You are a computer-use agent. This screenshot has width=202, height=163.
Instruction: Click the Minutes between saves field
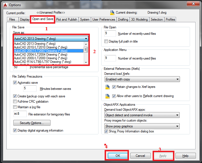pos(30,88)
